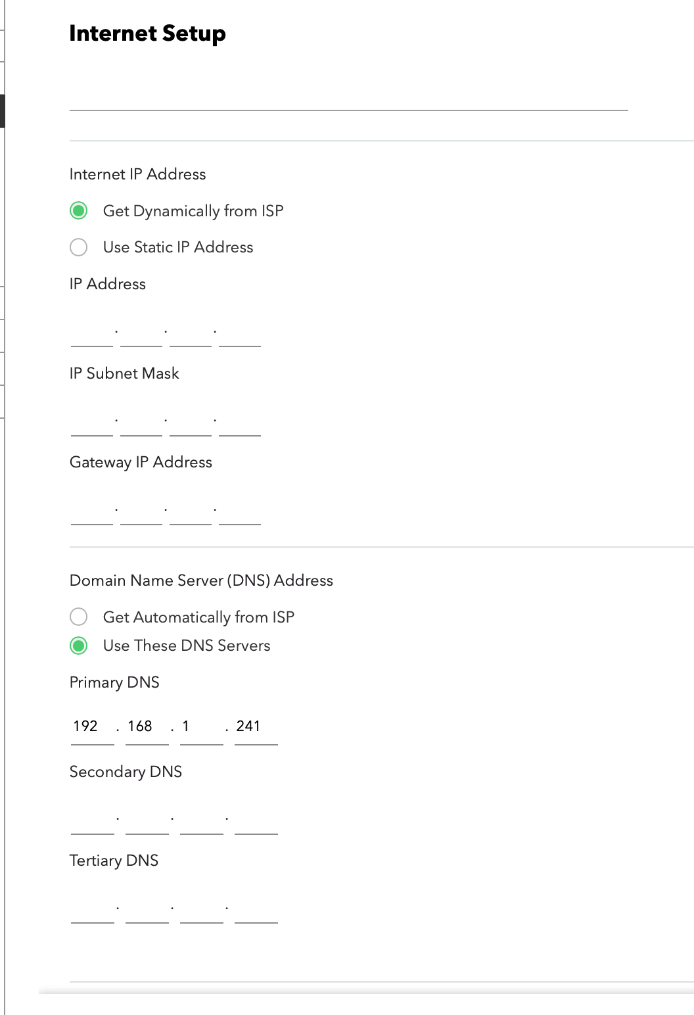Focus the last octet of IP Address
694x1015 pixels.
(x=240, y=332)
